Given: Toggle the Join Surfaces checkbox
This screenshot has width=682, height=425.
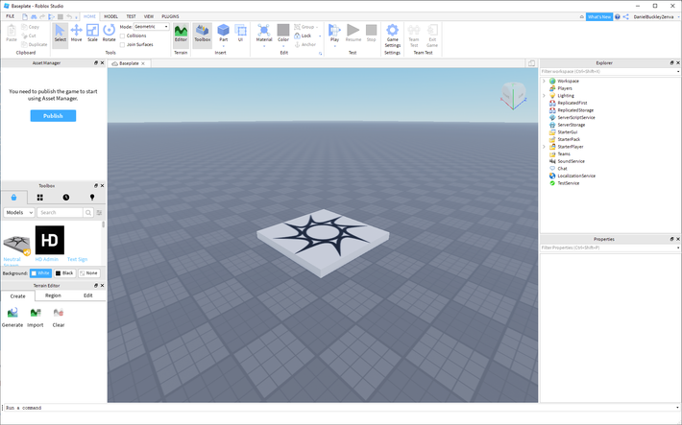Looking at the screenshot, I should [123, 44].
